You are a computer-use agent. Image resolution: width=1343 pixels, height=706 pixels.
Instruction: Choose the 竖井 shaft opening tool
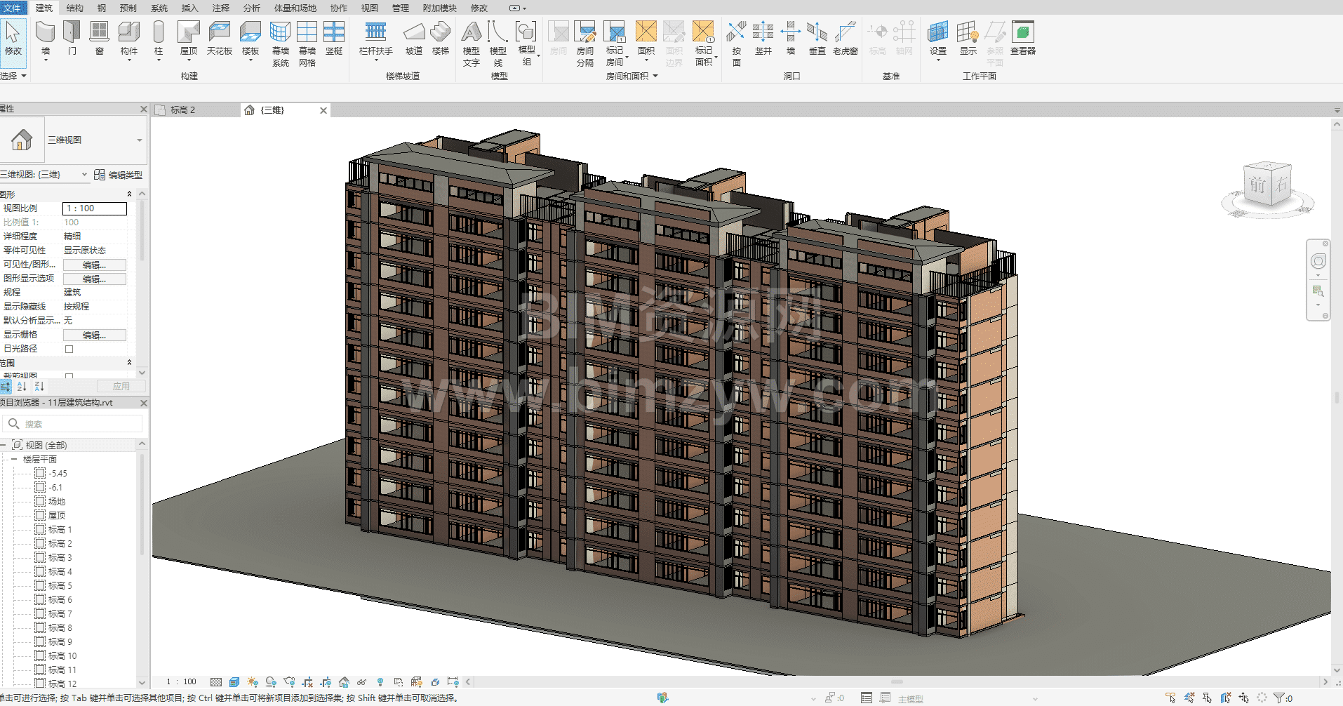pos(763,39)
